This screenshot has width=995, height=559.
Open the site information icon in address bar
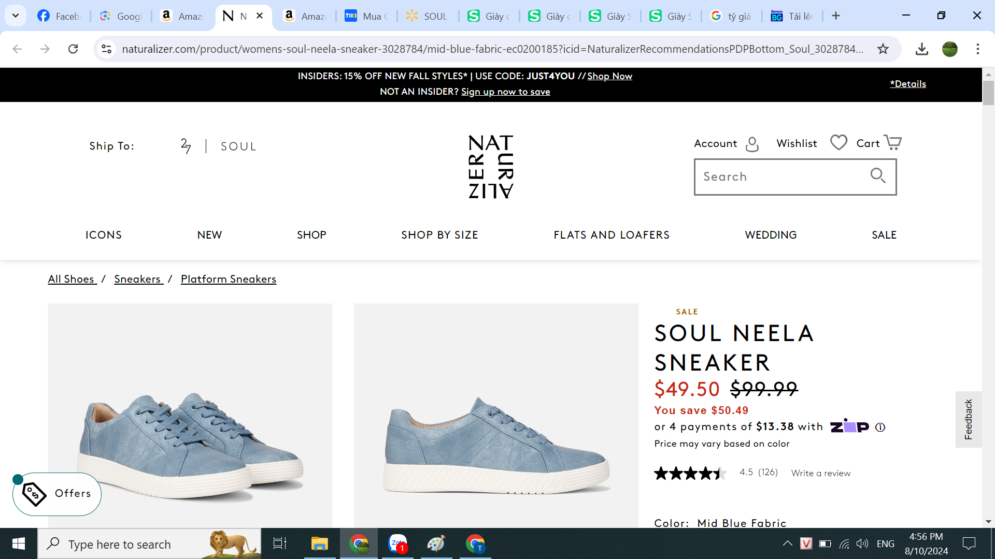click(106, 49)
